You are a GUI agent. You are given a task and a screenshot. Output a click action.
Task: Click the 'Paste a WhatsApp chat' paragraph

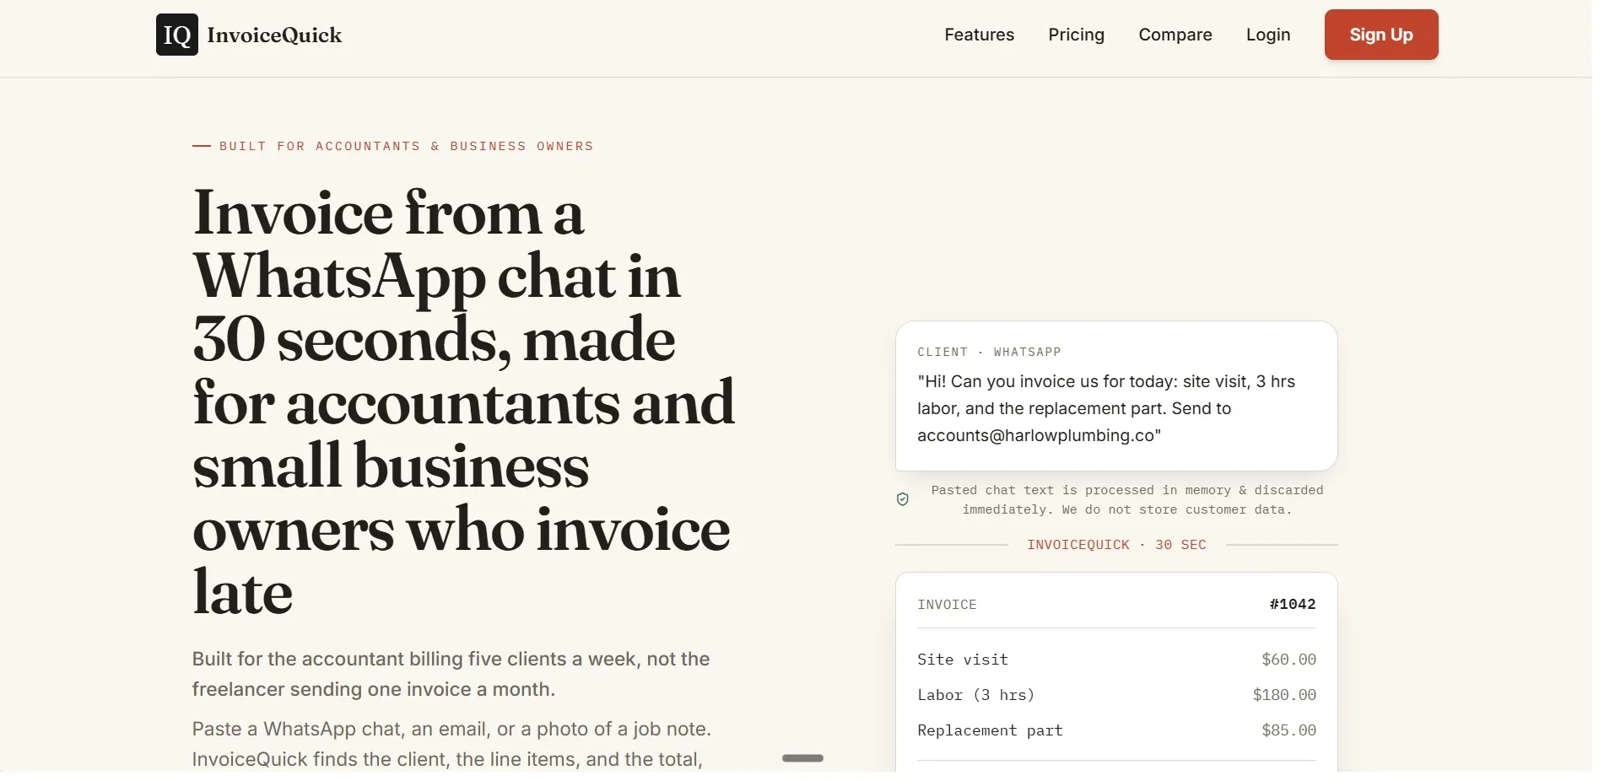(451, 744)
